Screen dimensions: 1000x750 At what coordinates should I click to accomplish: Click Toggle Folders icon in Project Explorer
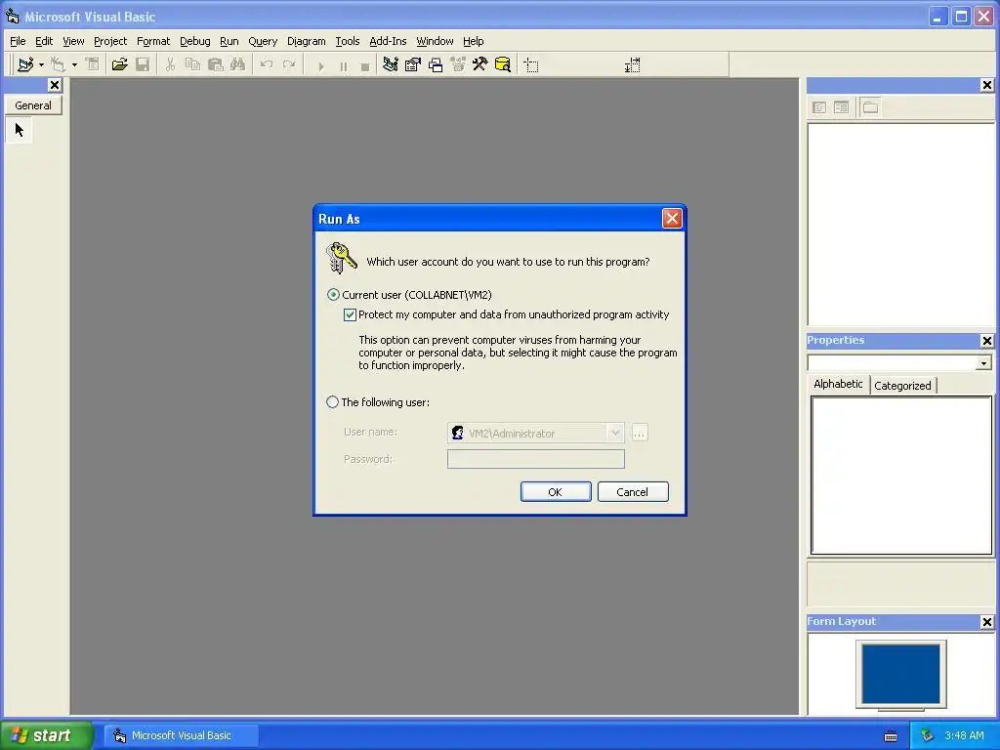point(870,107)
